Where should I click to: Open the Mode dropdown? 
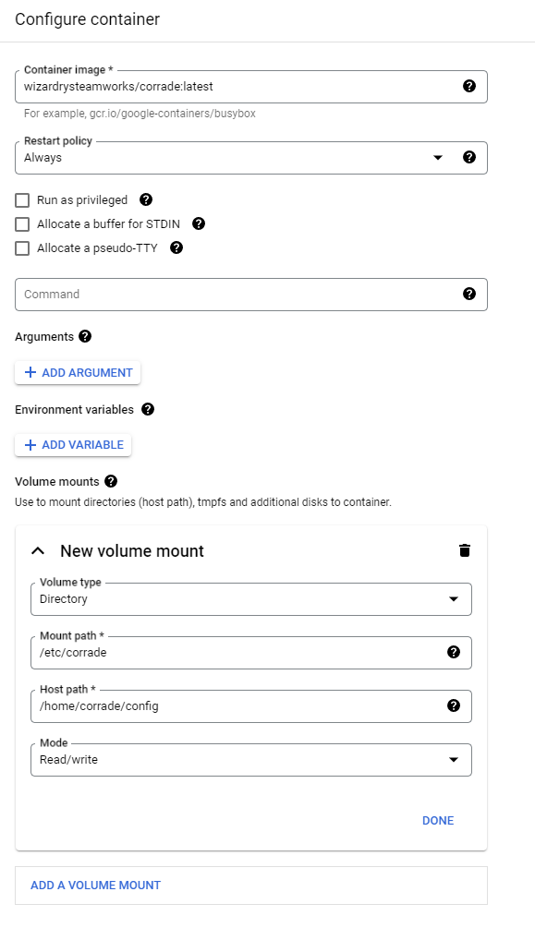pos(454,759)
